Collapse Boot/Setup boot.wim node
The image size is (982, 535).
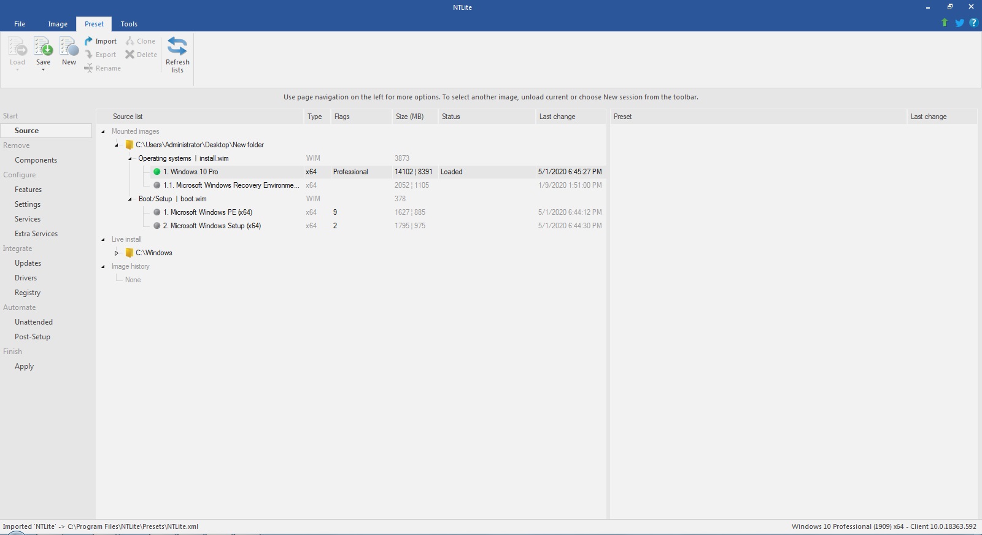coord(130,199)
